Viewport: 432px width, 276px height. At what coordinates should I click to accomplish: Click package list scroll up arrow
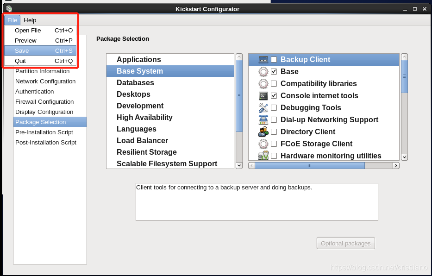coord(404,57)
